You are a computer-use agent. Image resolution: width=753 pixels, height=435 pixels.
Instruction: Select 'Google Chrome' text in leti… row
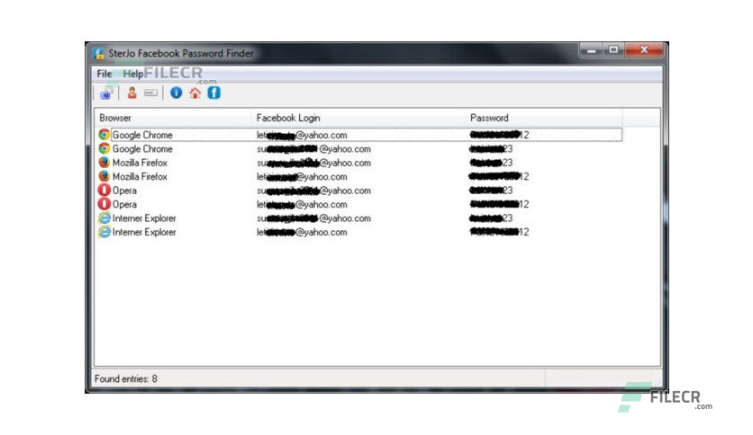142,135
